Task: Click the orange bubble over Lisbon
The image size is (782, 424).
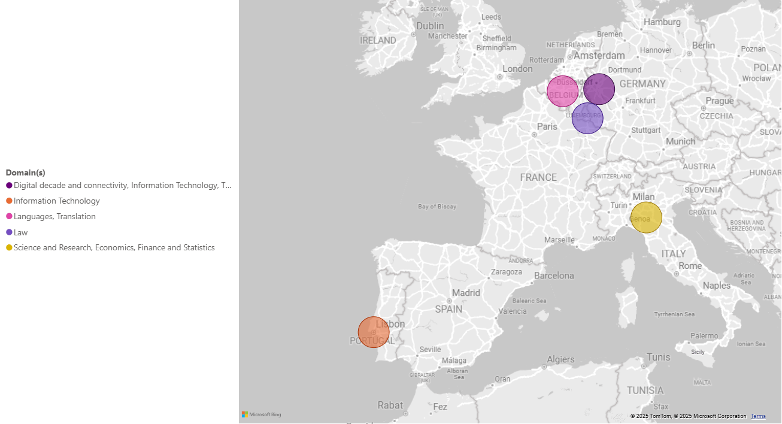Action: click(374, 332)
